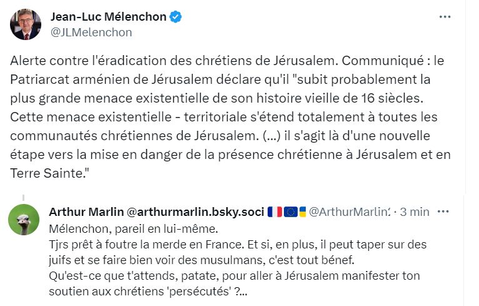Open the main tweet's three-dot menu
Screen dimensions: 479x306
click(x=444, y=17)
